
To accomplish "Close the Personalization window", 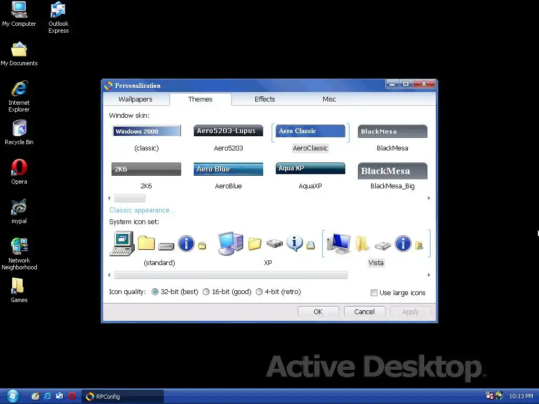I will 424,84.
